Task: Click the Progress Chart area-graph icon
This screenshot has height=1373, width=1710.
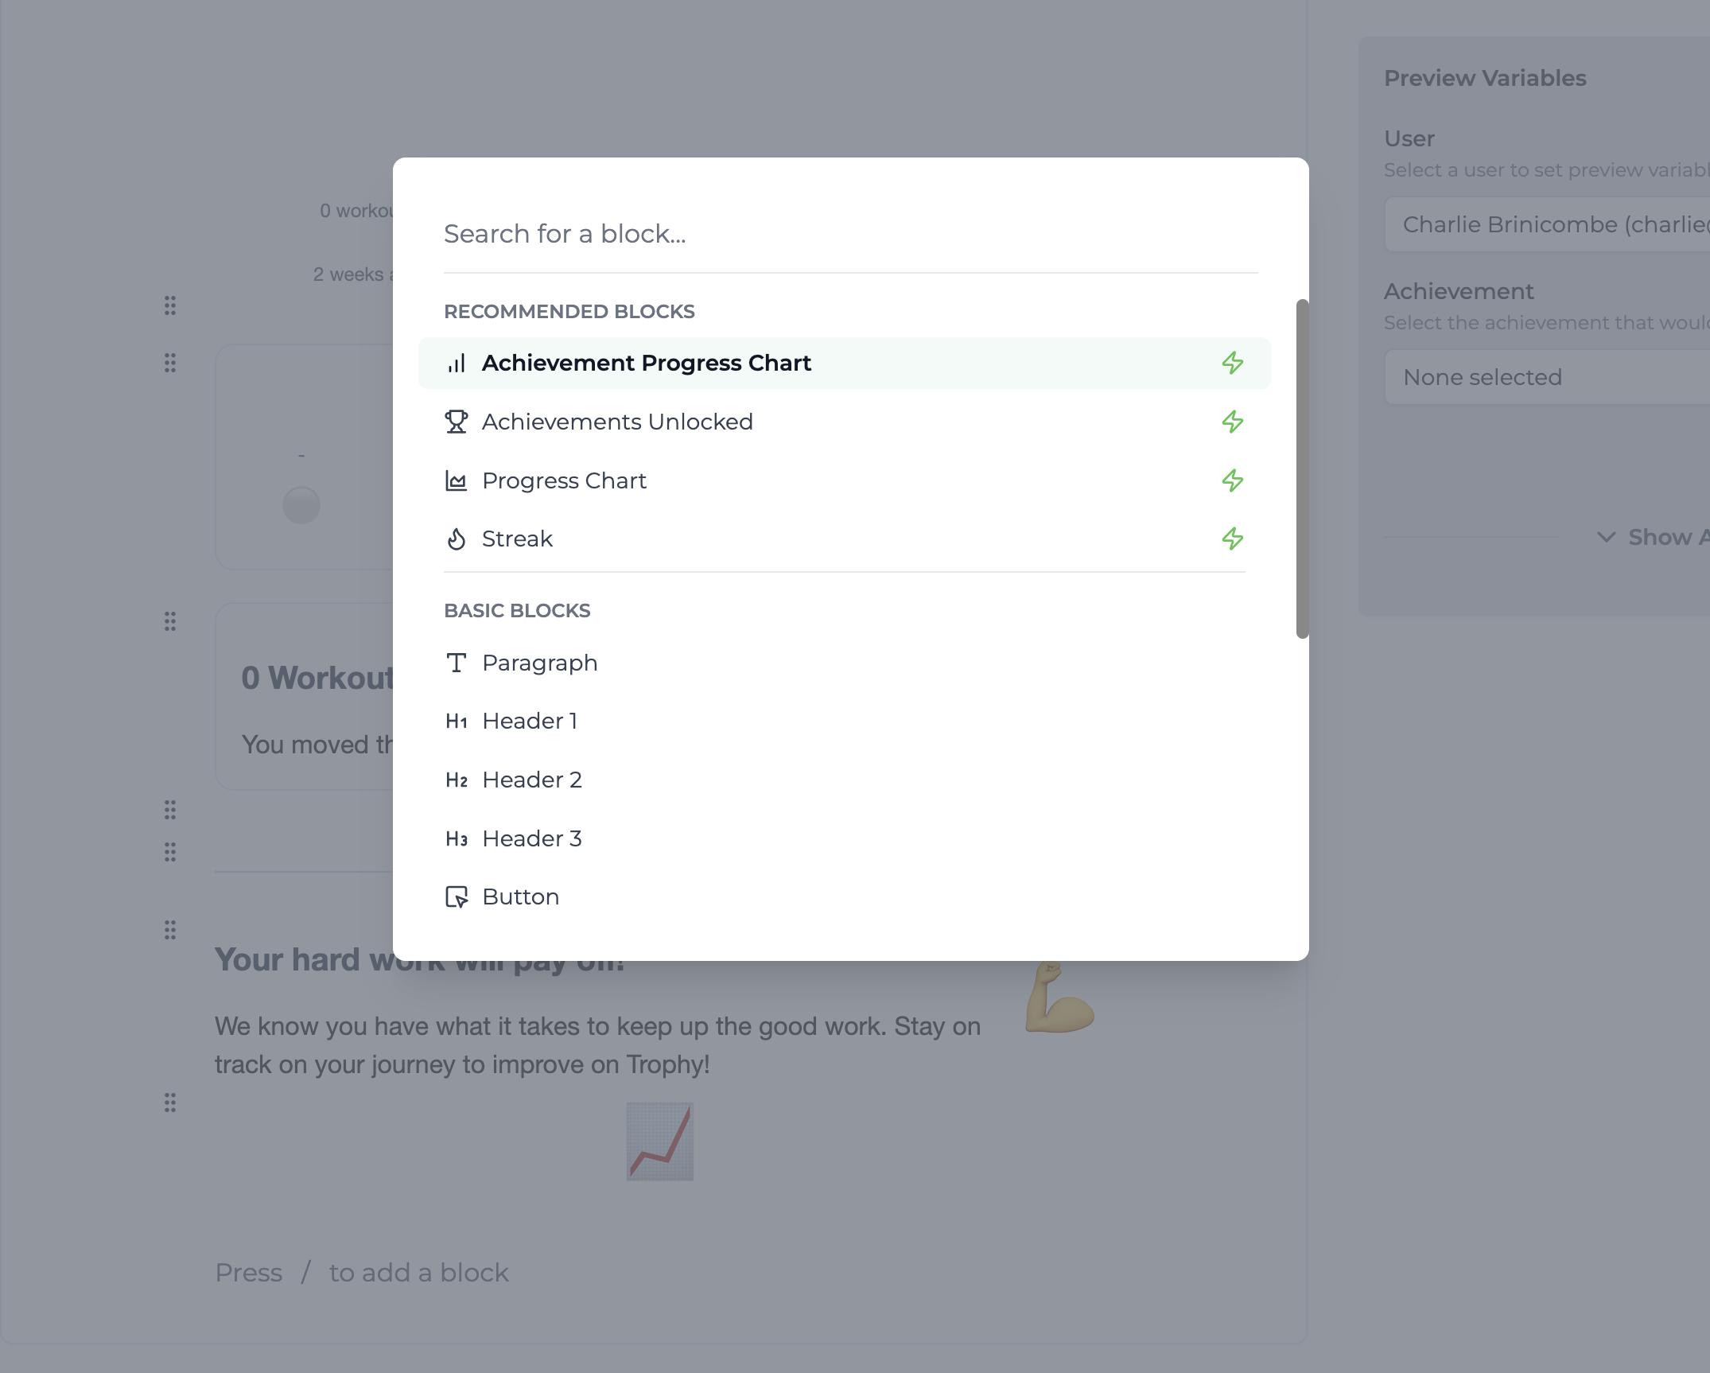Action: (457, 480)
